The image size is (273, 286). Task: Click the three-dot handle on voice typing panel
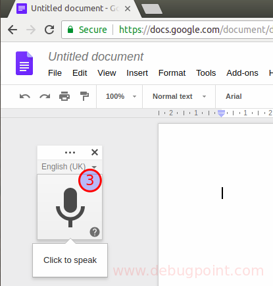(70, 152)
